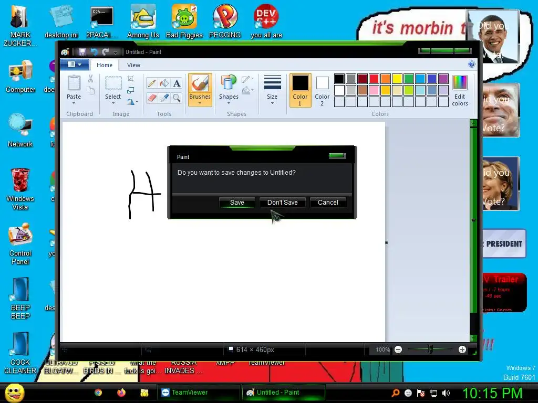Select the Fill with color bucket tool
Screen dimensions: 538x403
(x=164, y=83)
